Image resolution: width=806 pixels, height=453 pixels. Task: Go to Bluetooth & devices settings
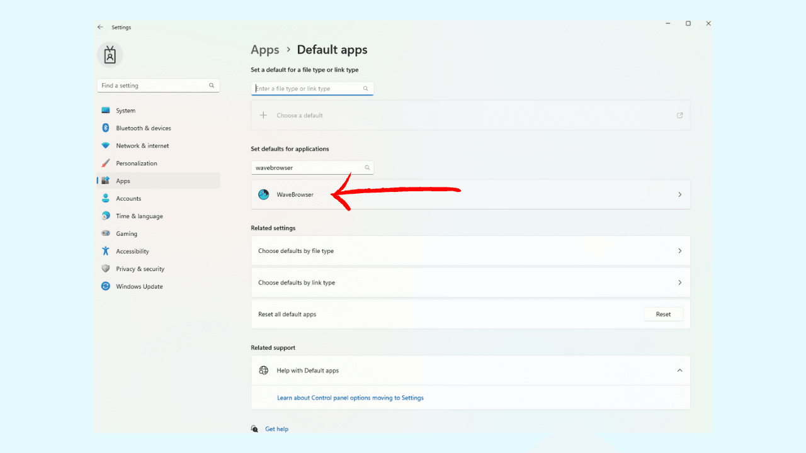click(x=143, y=128)
